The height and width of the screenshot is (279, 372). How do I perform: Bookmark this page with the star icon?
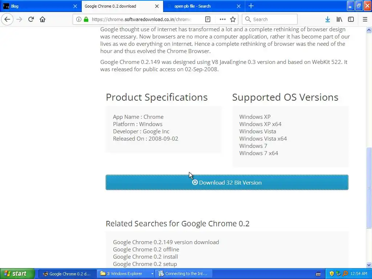(x=233, y=19)
